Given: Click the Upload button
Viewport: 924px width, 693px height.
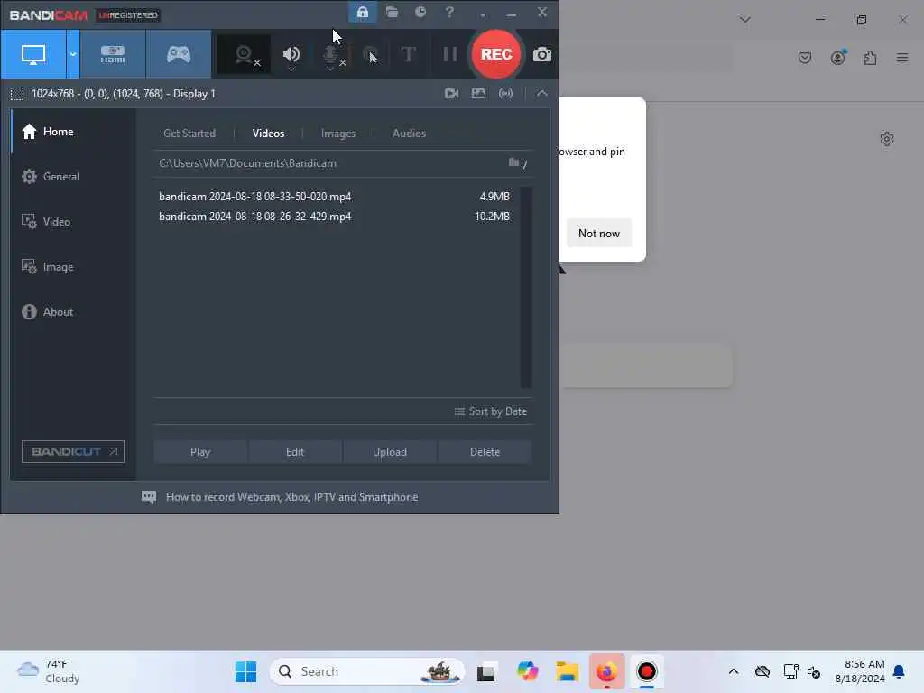Looking at the screenshot, I should (390, 452).
